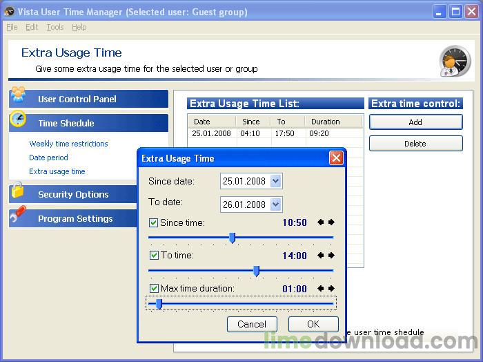The image size is (483, 362).
Task: Click the 01:00 max duration value
Action: click(295, 289)
